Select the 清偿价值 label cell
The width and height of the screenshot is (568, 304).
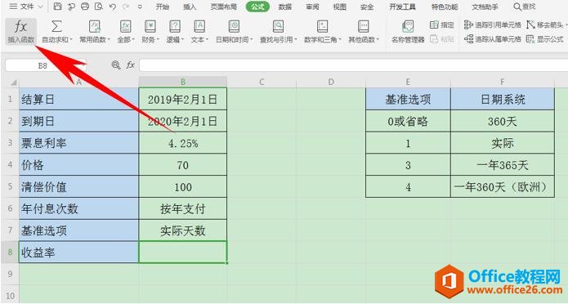[78, 186]
